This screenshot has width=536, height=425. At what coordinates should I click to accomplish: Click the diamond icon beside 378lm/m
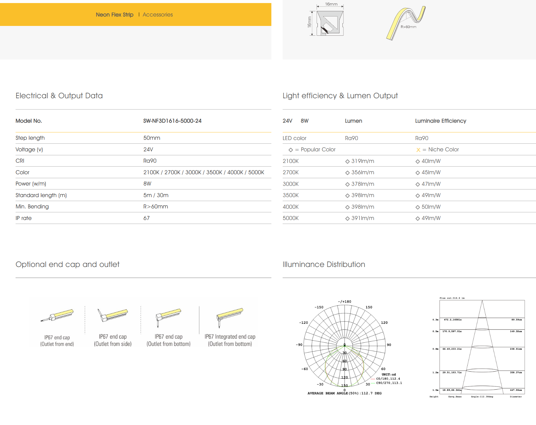[x=347, y=184]
